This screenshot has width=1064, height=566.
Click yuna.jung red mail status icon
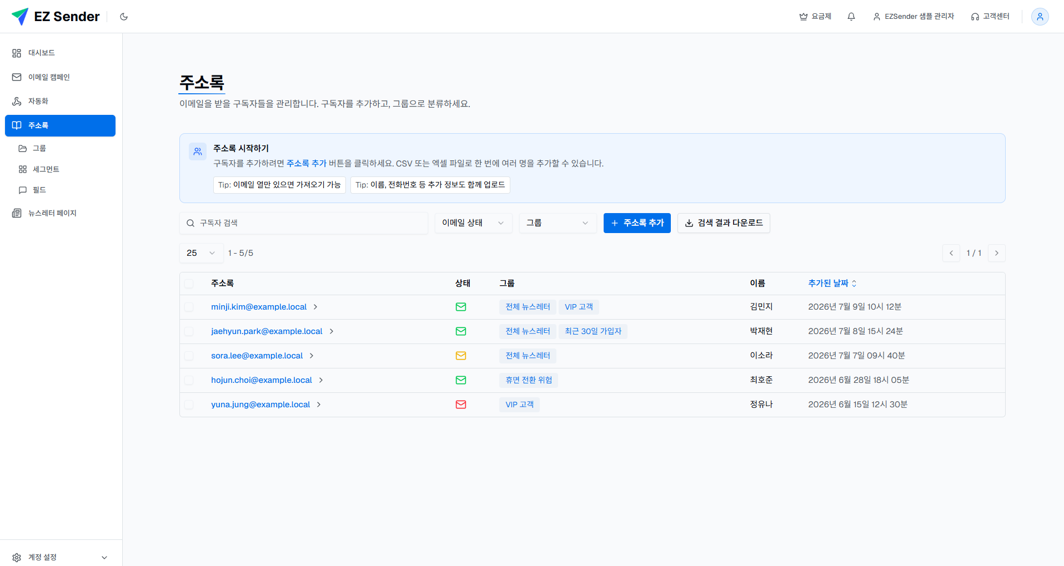[x=461, y=405]
